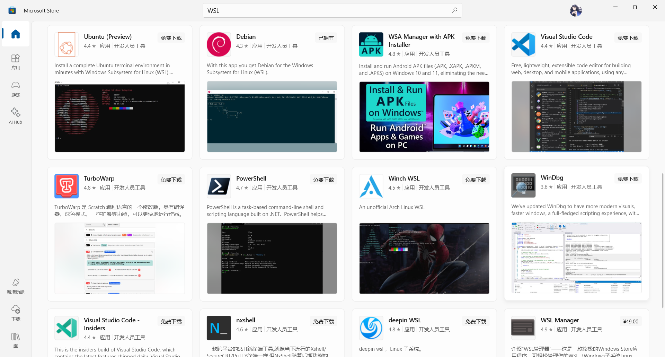Click the nxshell title text

tap(246, 320)
